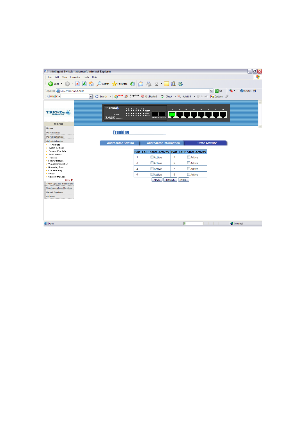Click the red Close arrow in menu

click(x=72, y=180)
